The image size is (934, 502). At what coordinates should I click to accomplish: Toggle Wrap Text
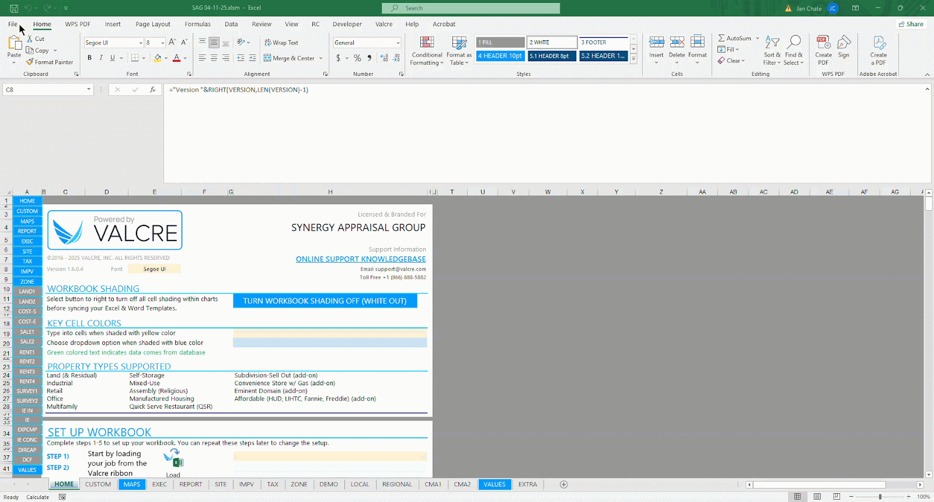pos(281,43)
